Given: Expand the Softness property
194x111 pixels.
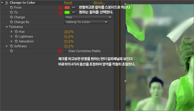Looking at the screenshot, I should 7,46.
